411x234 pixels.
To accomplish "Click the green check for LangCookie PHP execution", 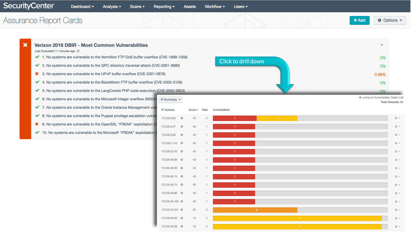I will click(37, 90).
